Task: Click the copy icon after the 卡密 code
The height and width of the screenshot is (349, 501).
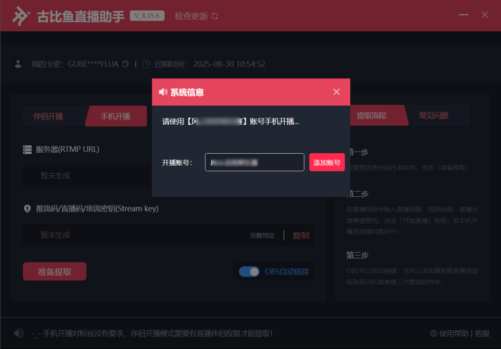Action: tap(125, 64)
